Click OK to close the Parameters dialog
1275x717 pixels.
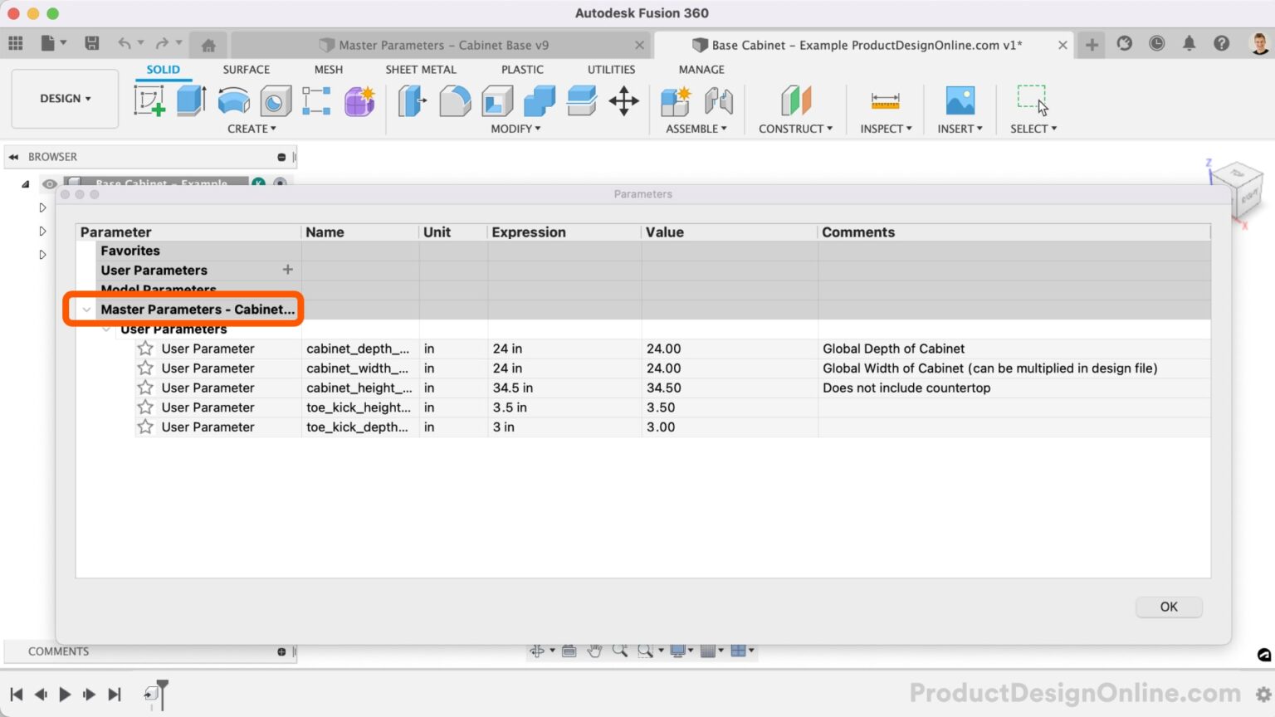click(x=1168, y=607)
